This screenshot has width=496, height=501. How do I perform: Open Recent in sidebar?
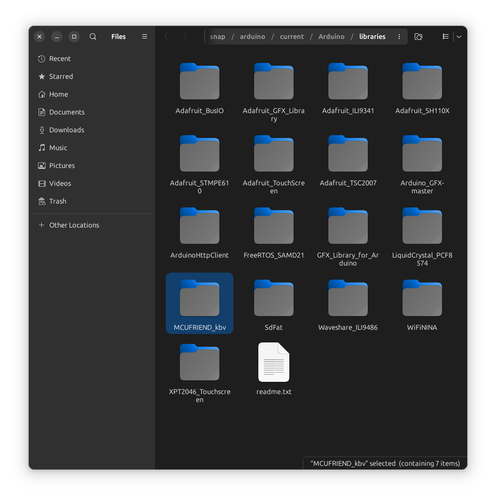[92, 59]
